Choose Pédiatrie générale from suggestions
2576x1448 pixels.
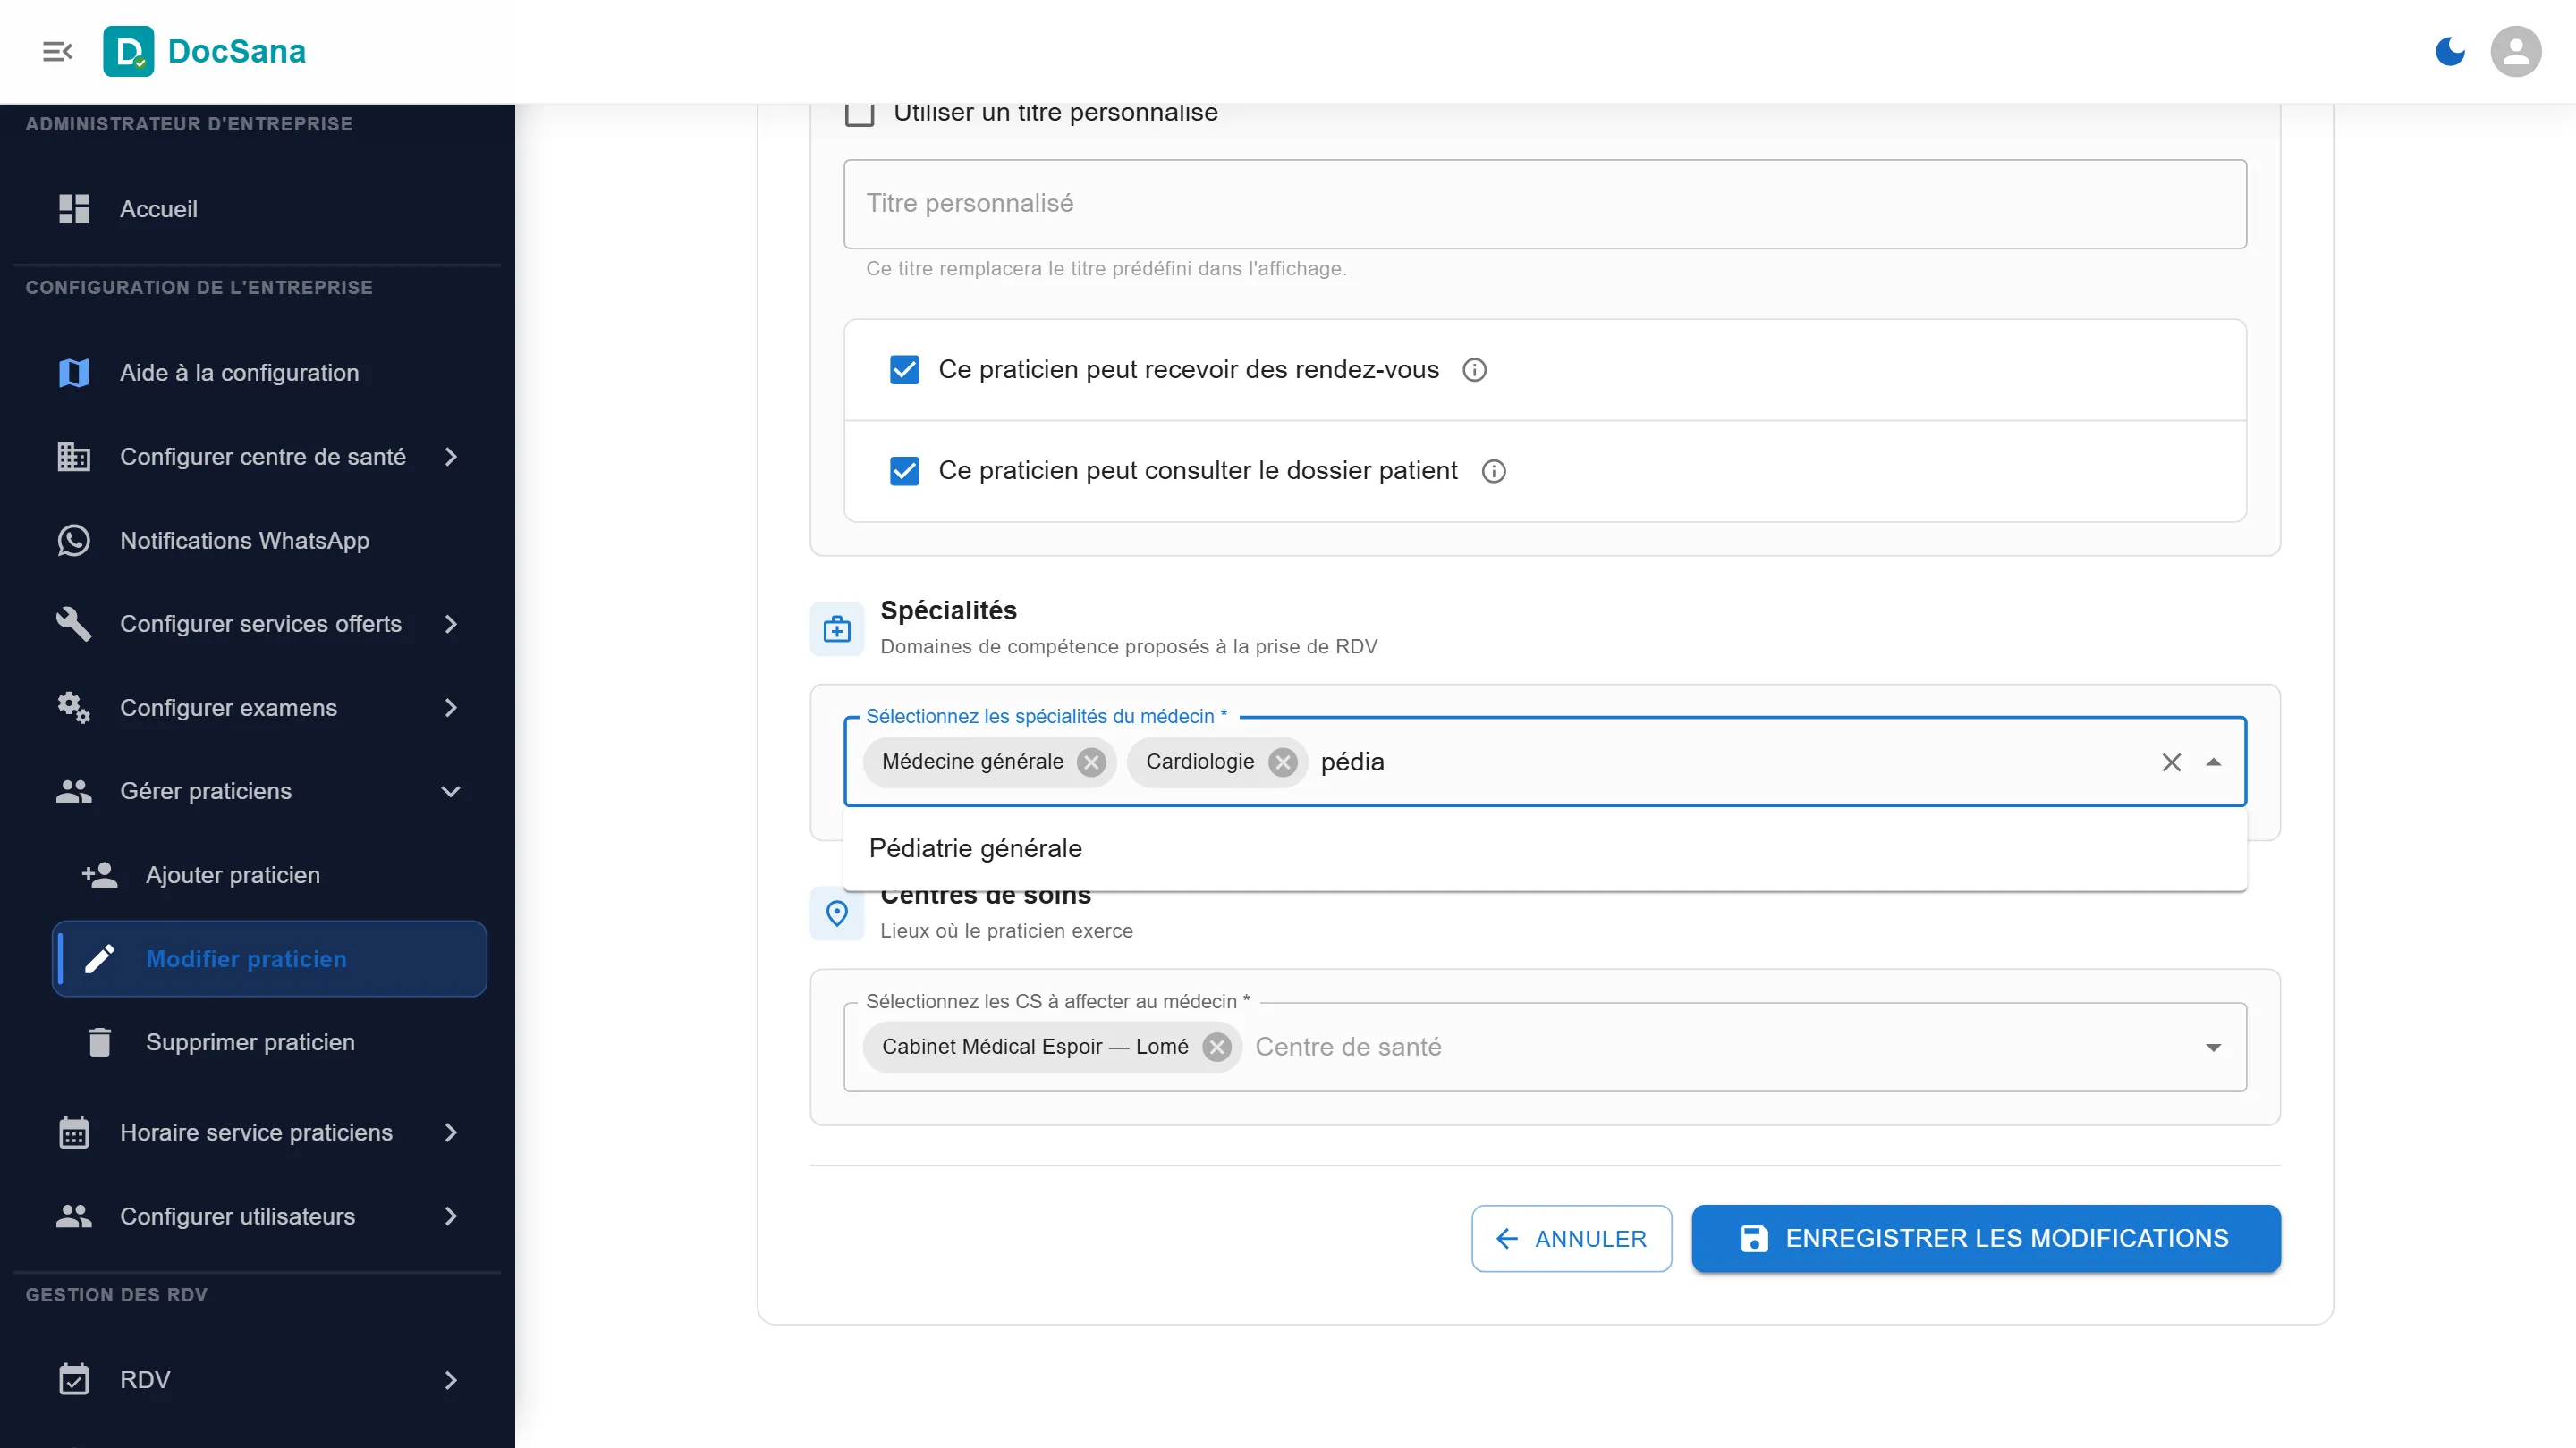pos(1544,848)
